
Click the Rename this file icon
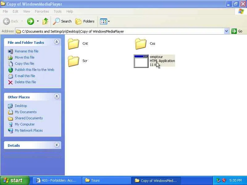[x=10, y=51]
